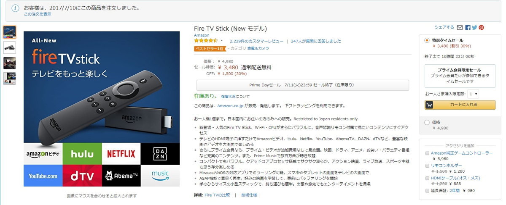Select the 価格 ¥4,980 radio option
Image resolution: width=506 pixels, height=205 pixels.
427,122
